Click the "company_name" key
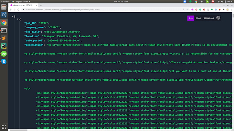 (35, 27)
